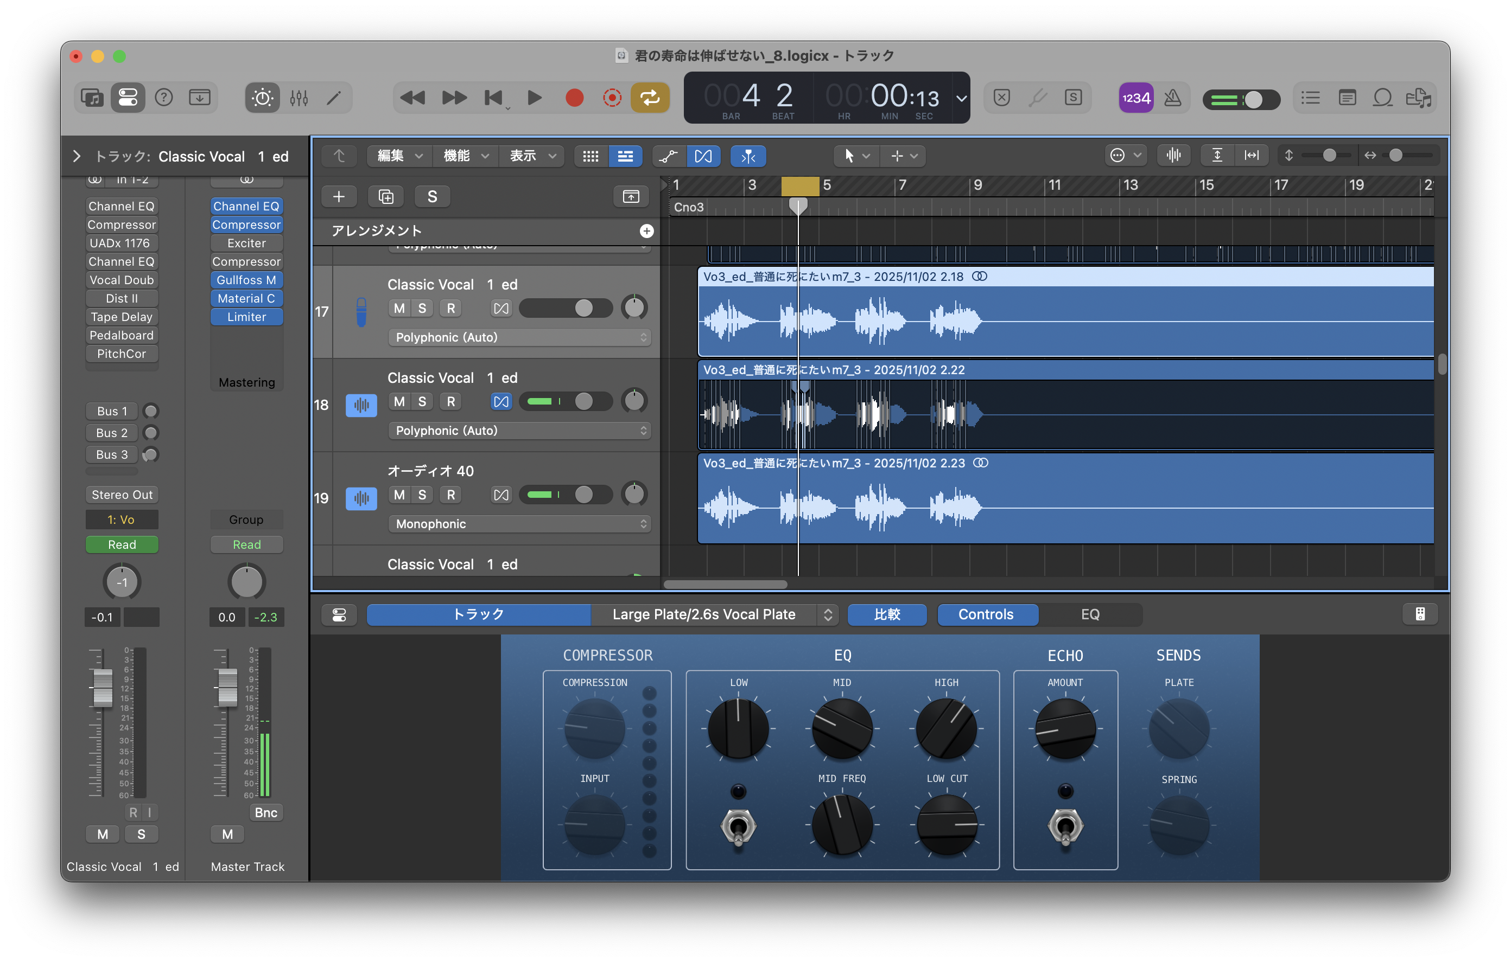Open the Mixer from the control bar
The image size is (1511, 962).
[299, 98]
